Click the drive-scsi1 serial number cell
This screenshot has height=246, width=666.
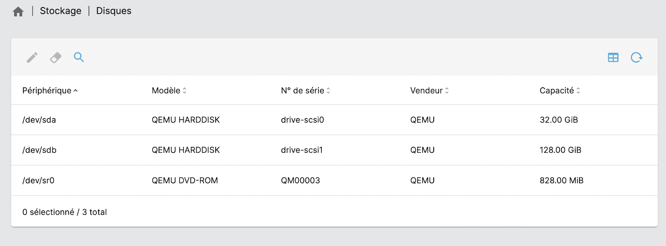pyautogui.click(x=302, y=150)
